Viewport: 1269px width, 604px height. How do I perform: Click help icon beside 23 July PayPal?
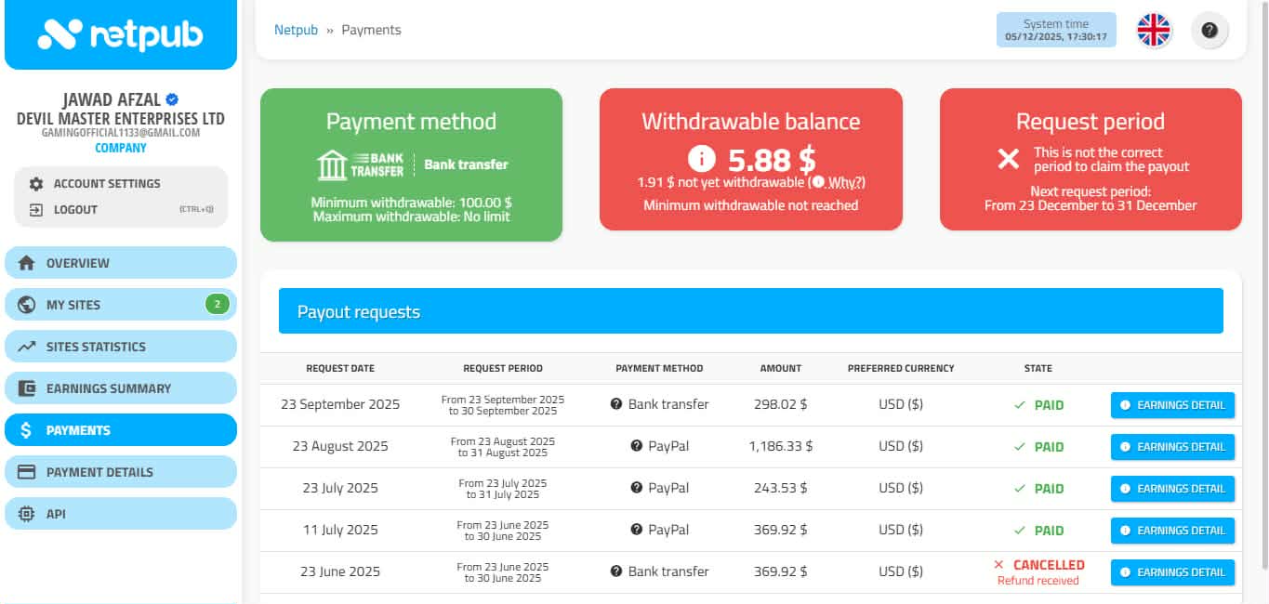636,488
